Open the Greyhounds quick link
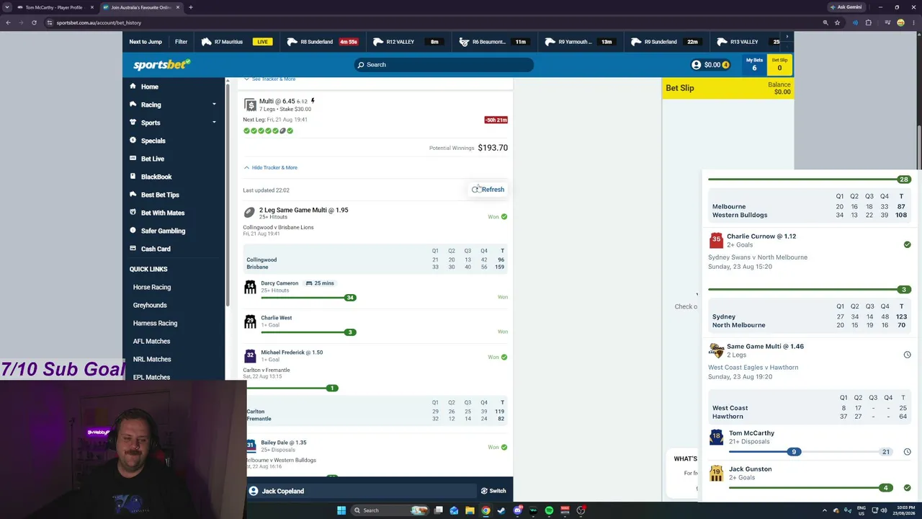This screenshot has width=922, height=519. [x=150, y=305]
